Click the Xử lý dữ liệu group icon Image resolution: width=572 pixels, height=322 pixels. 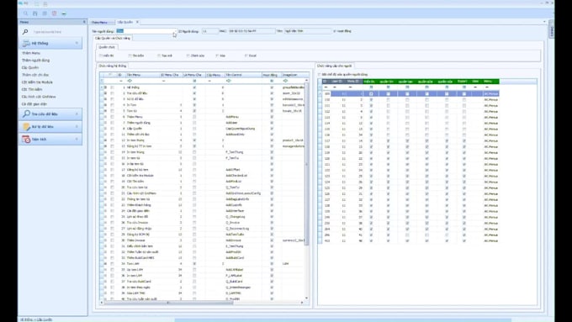26,127
